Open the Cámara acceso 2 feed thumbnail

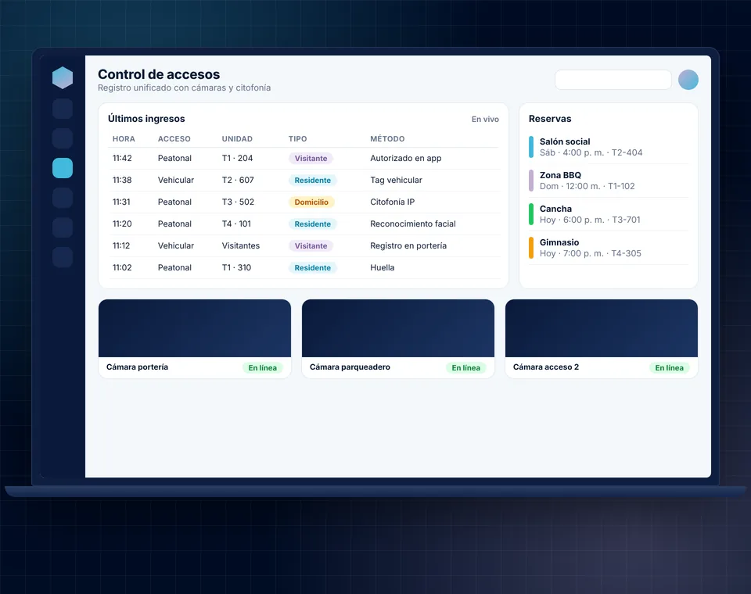coord(602,328)
